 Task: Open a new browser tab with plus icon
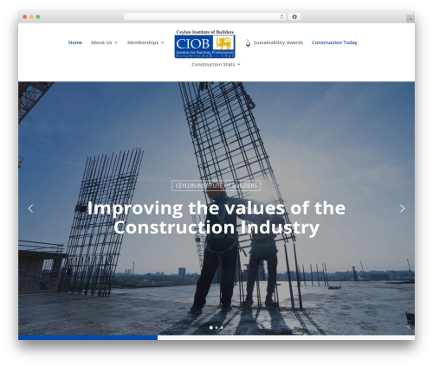pos(410,19)
